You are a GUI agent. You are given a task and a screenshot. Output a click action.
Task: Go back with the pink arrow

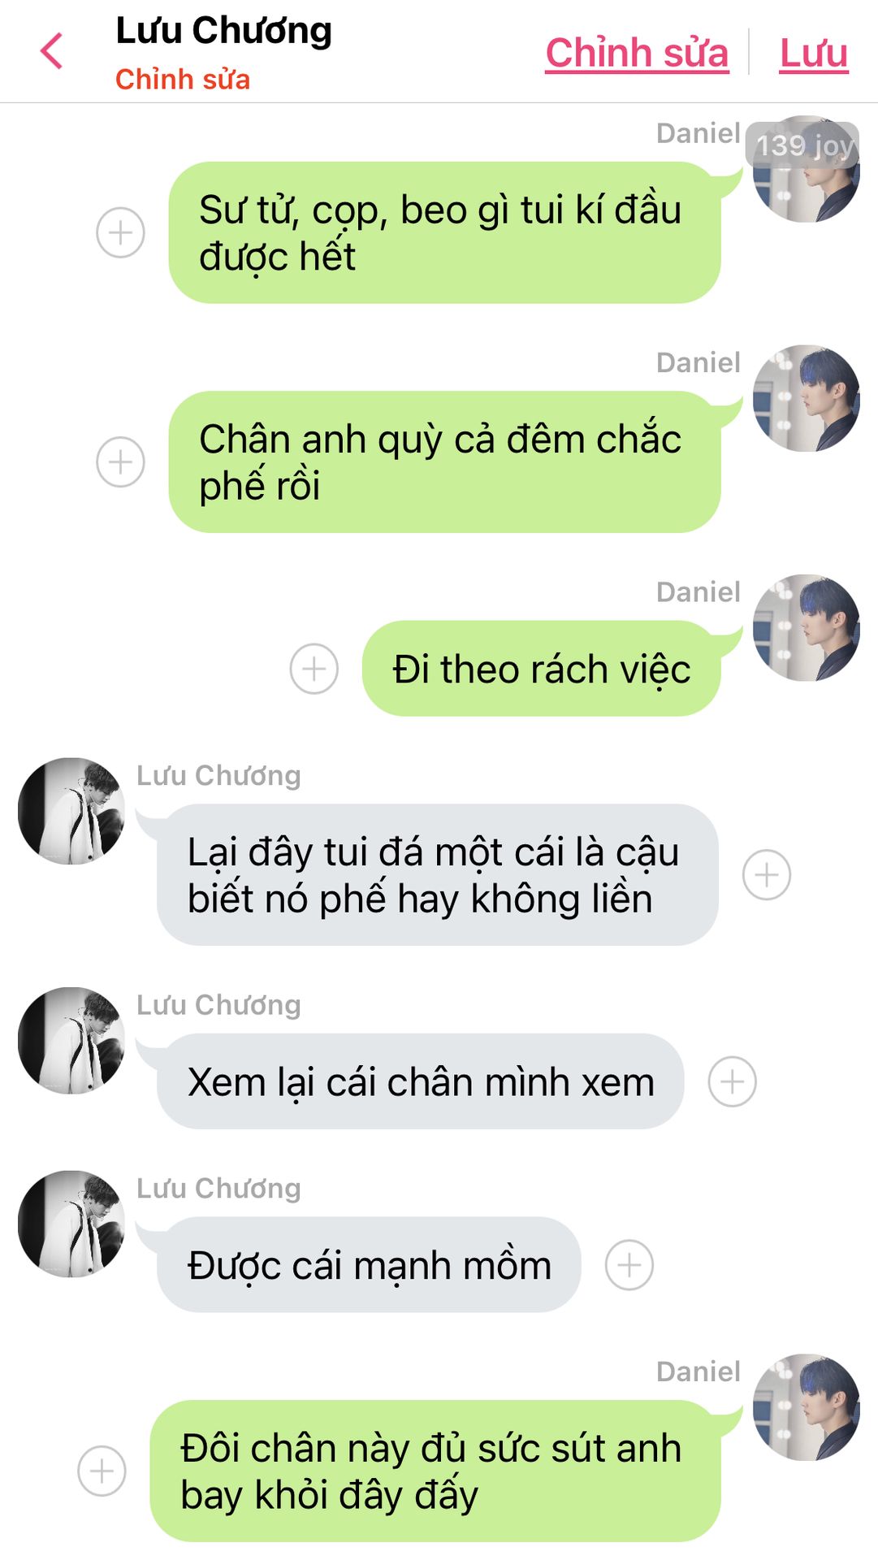pyautogui.click(x=51, y=50)
